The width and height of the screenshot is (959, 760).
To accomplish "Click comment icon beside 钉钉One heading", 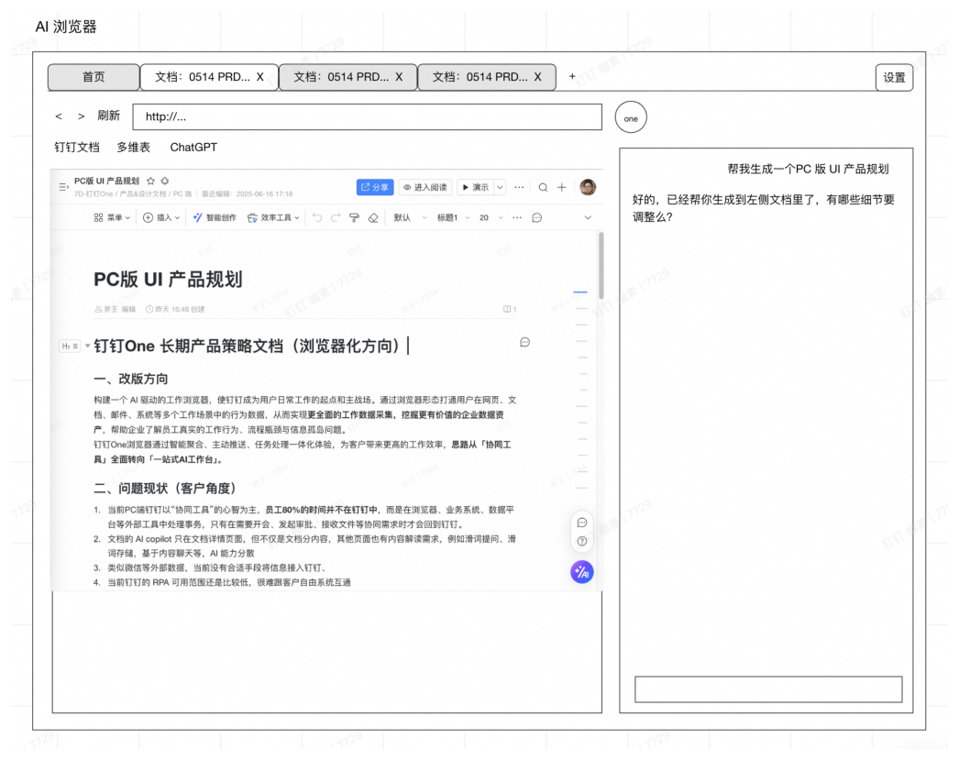I will click(524, 342).
